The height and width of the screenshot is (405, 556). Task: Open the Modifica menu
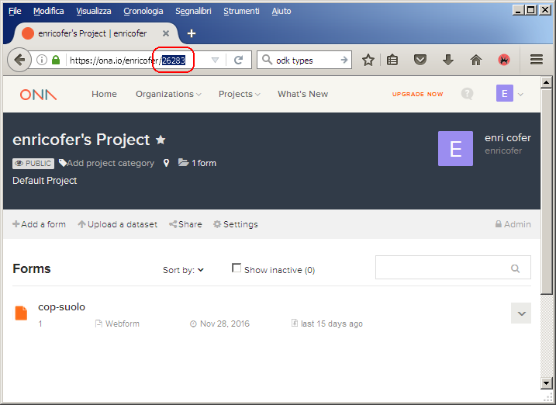click(x=49, y=11)
